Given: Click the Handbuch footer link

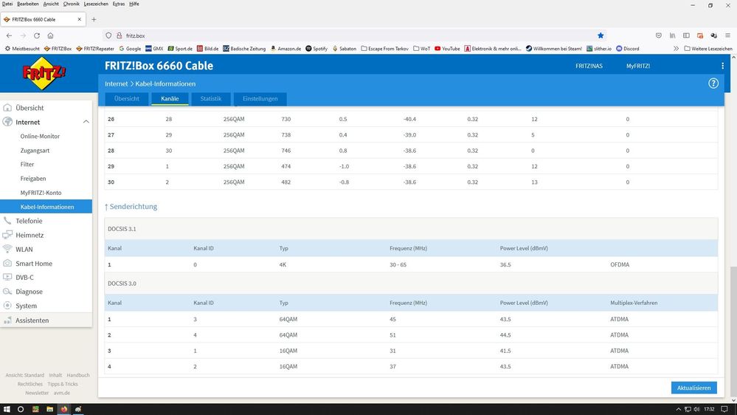Looking at the screenshot, I should [x=78, y=375].
